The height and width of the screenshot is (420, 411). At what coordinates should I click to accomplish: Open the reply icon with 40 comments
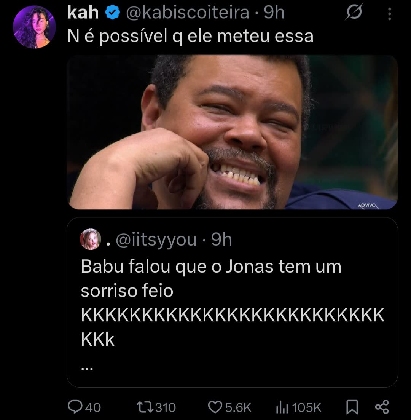(75, 407)
